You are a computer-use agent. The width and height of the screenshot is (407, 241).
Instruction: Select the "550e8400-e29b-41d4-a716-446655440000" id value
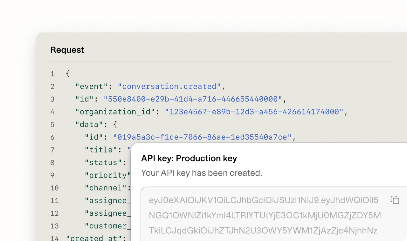193,99
